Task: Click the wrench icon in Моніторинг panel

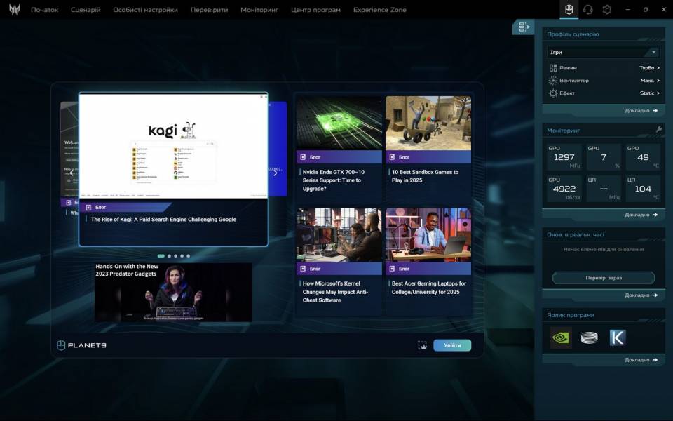Action: click(x=658, y=130)
